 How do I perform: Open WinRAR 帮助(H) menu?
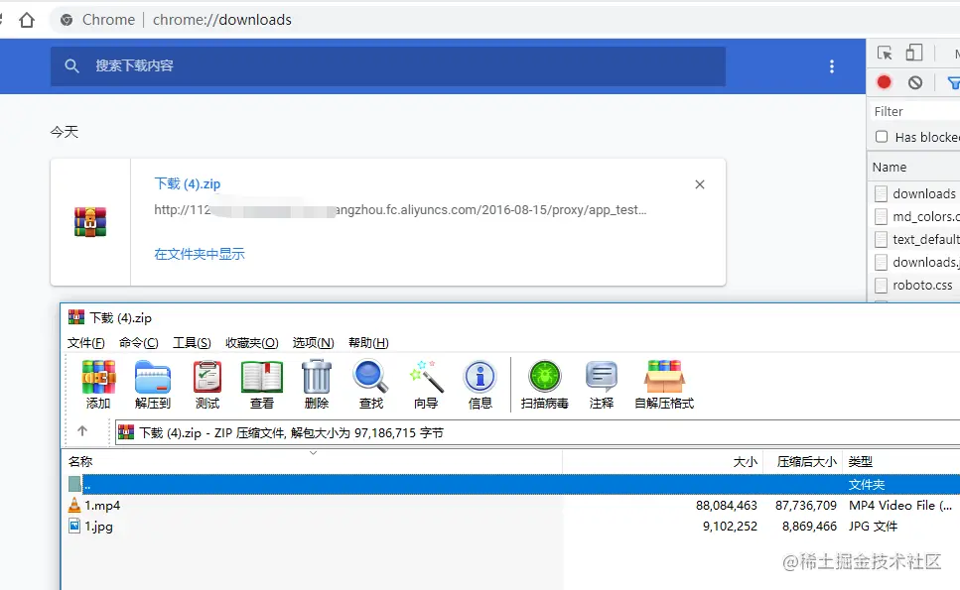pyautogui.click(x=368, y=343)
